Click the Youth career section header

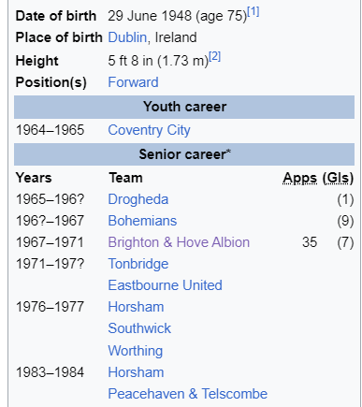[x=184, y=107]
